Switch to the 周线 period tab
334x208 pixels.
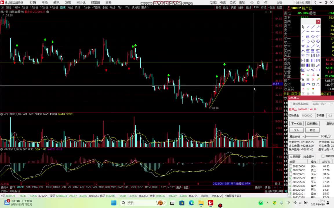(x=70, y=8)
